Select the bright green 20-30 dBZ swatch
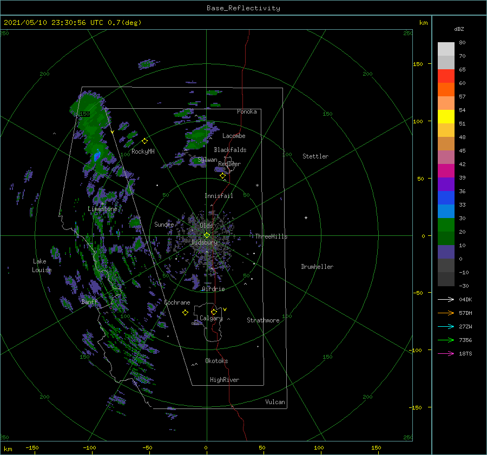 tap(446, 225)
